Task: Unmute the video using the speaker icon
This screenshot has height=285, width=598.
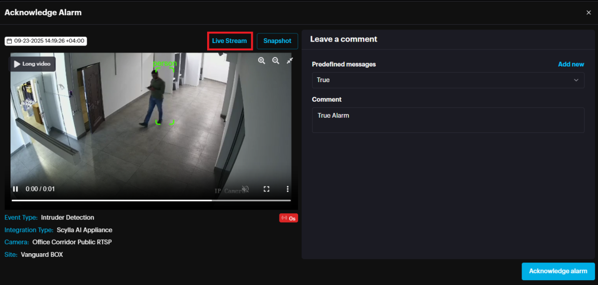Action: pos(245,189)
